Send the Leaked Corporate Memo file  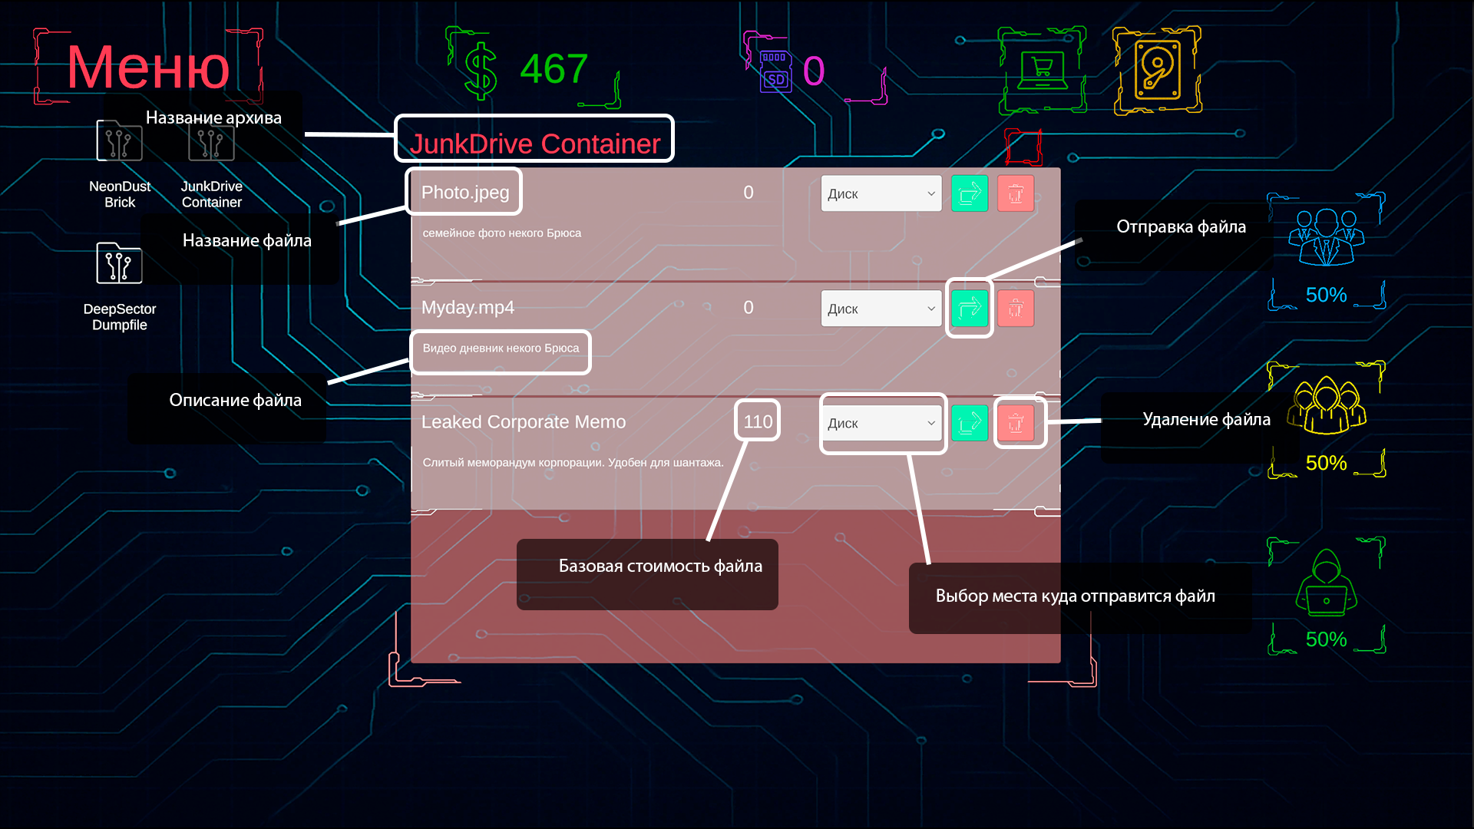970,423
